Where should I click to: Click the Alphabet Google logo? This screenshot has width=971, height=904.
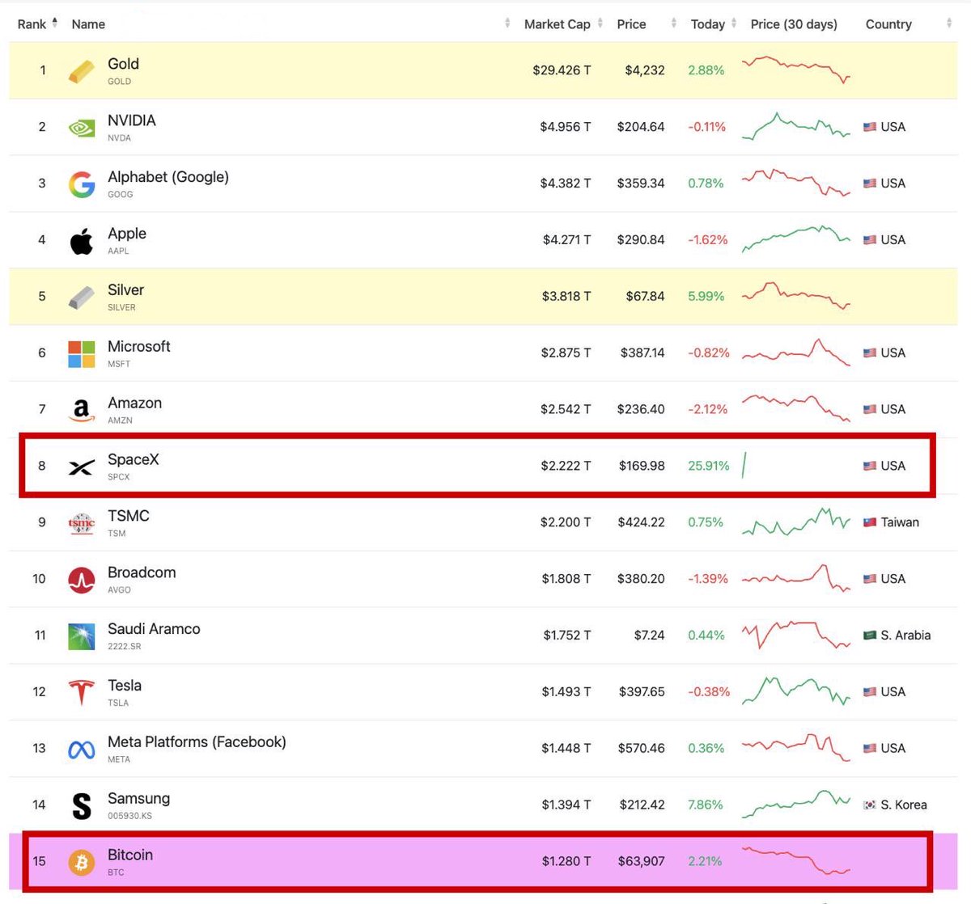81,184
